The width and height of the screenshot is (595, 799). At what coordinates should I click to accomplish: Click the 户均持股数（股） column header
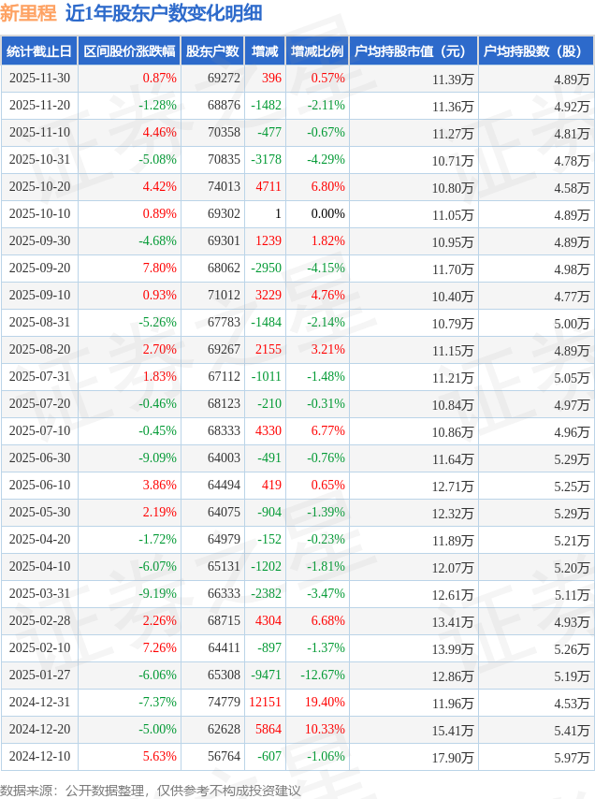pyautogui.click(x=535, y=51)
